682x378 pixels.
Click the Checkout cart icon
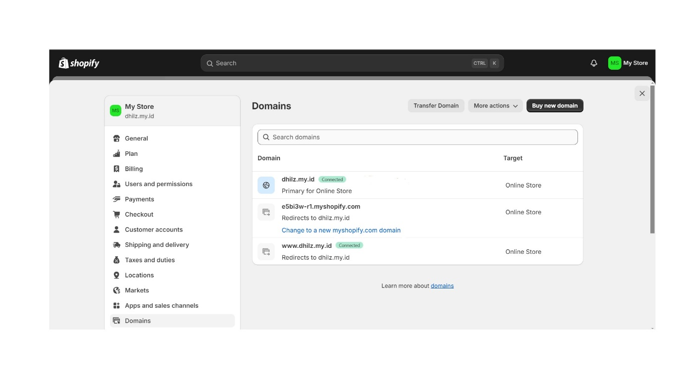pos(116,214)
